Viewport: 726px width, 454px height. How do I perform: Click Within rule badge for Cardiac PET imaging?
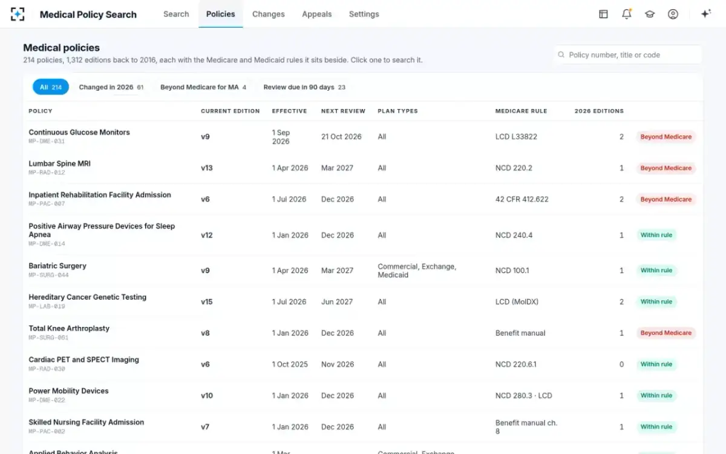tap(656, 364)
